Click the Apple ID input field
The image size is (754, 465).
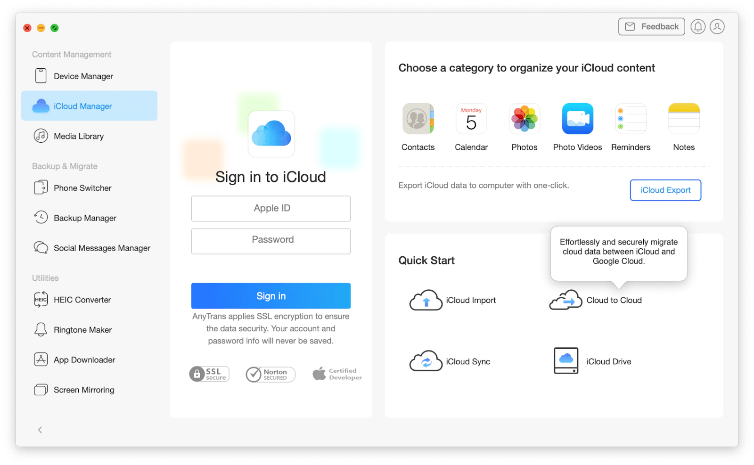click(271, 208)
